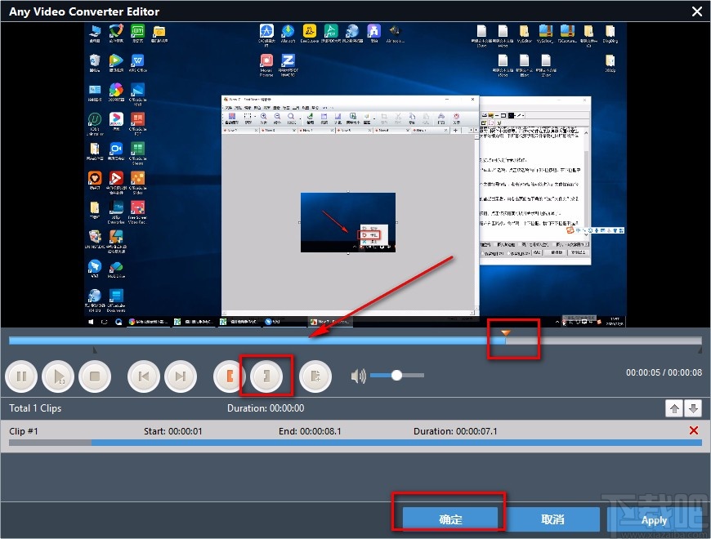The image size is (711, 539).
Task: Jump to next frame icon
Action: (x=180, y=376)
